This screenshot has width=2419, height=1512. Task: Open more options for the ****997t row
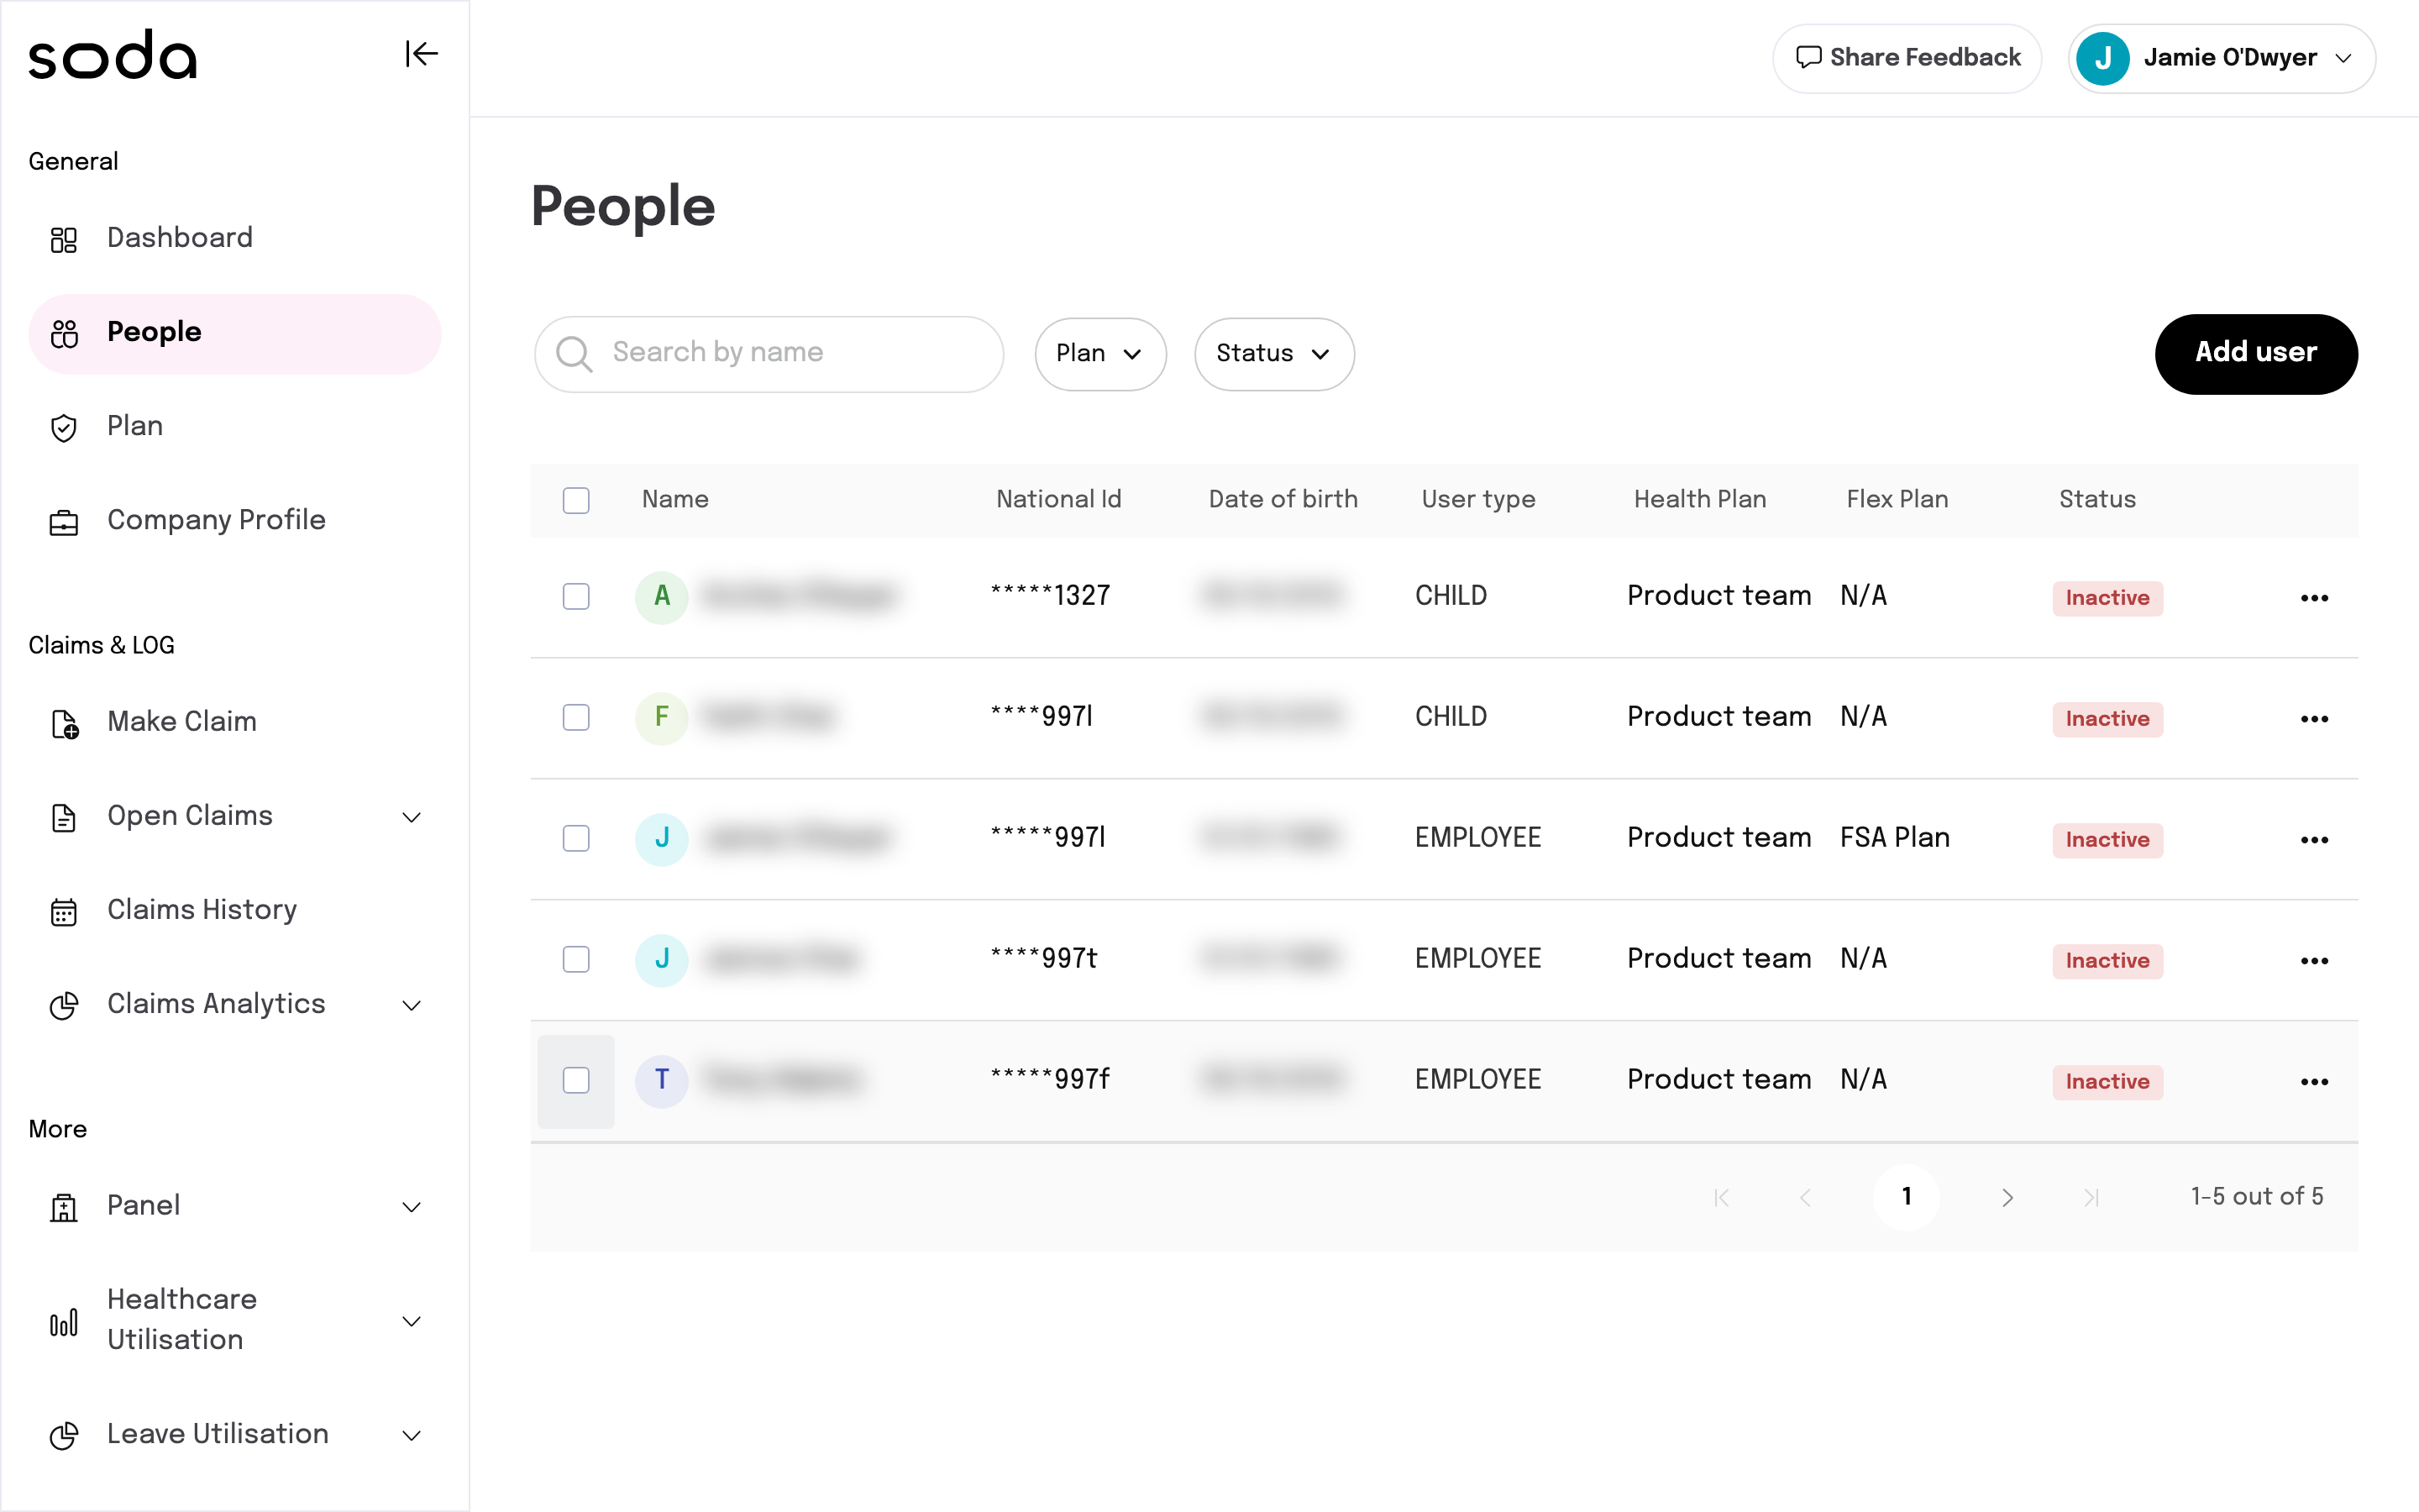(x=2314, y=961)
